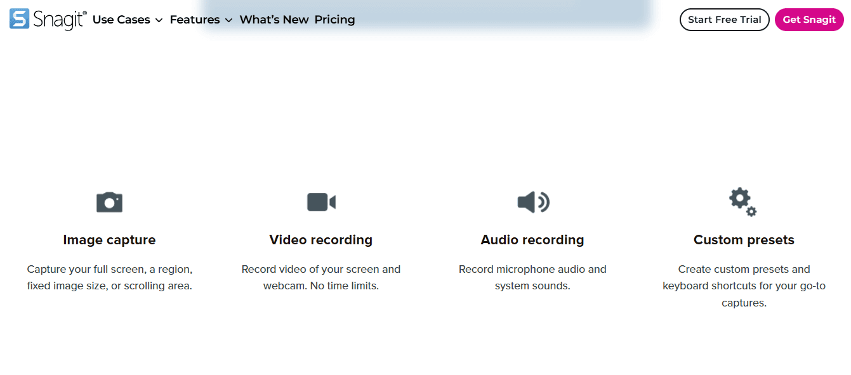Image resolution: width=851 pixels, height=375 pixels.
Task: Click the Snagit logo
Action: (48, 19)
